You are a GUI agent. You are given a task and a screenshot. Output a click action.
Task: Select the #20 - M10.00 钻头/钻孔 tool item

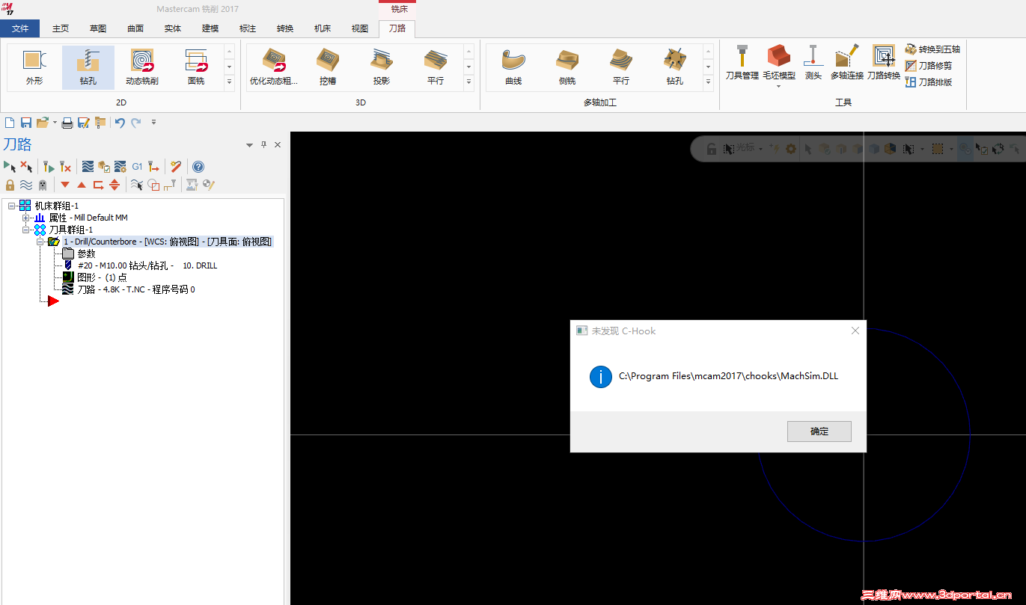click(140, 265)
